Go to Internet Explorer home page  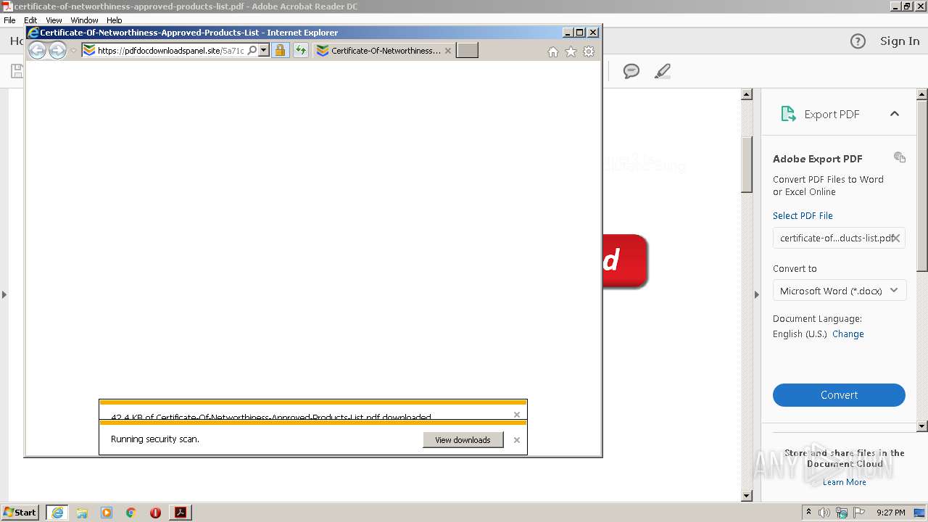(x=553, y=51)
